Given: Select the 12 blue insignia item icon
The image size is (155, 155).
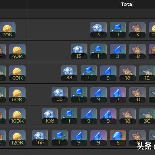Looking at the screenshot, I should point(147,73).
